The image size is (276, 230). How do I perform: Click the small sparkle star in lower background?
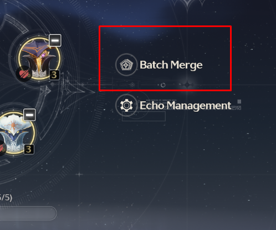79,174
